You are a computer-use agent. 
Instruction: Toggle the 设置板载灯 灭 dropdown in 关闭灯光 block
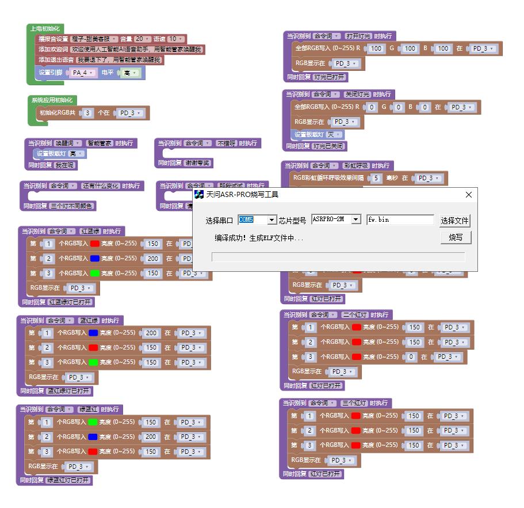tap(334, 135)
